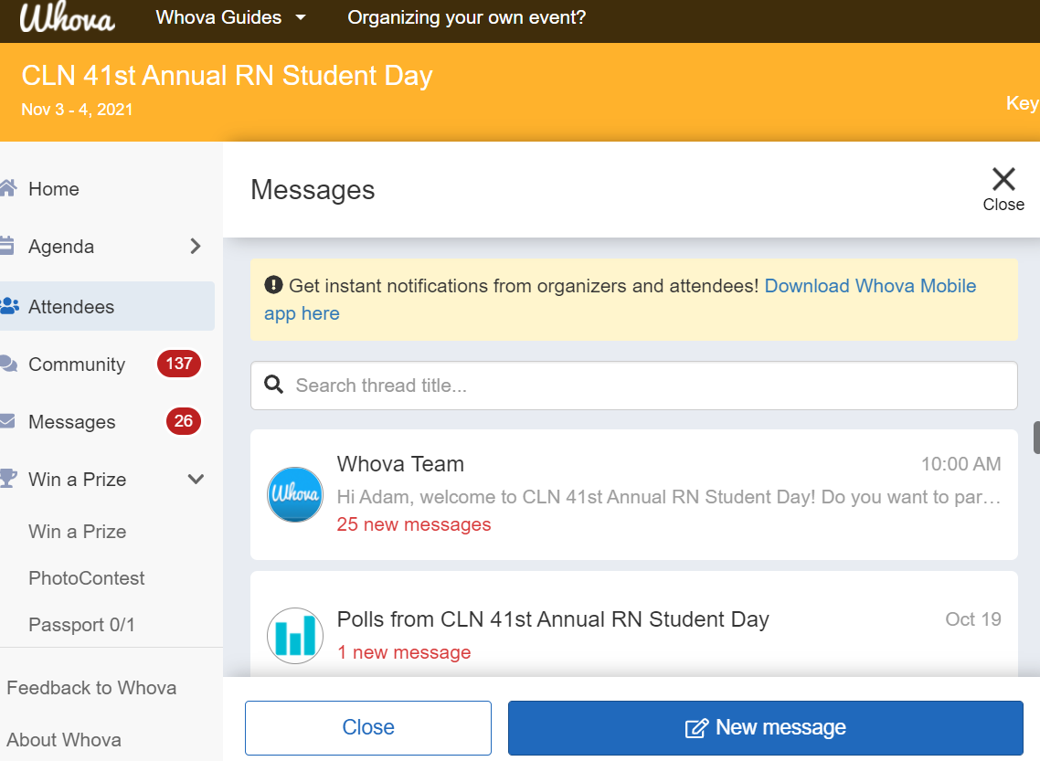Click the Nov 3 - 4, 2021 date
The width and height of the screenshot is (1040, 761).
coord(77,110)
